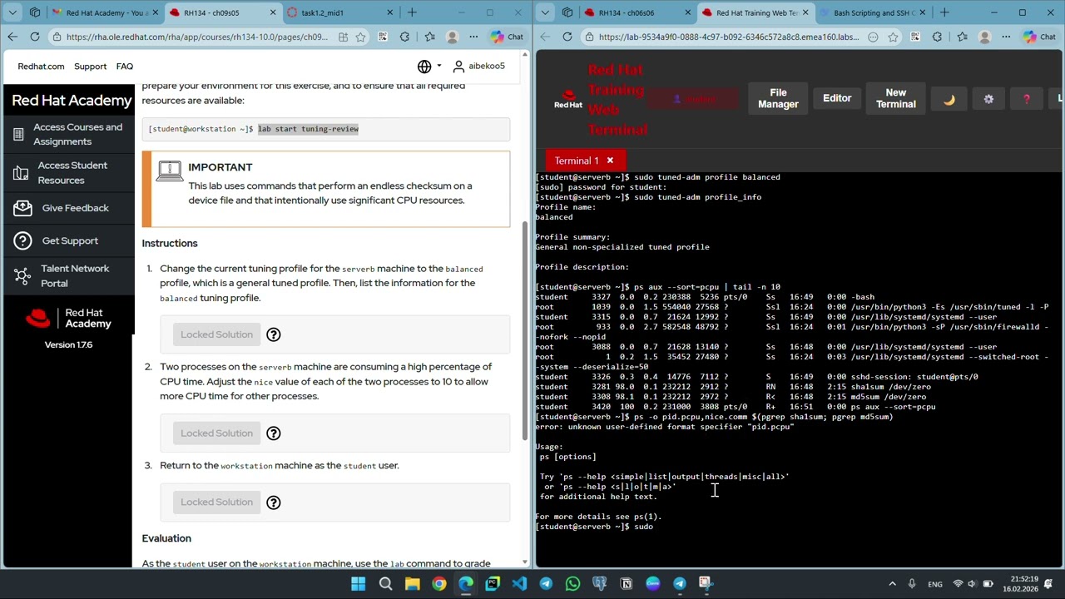This screenshot has width=1065, height=599.
Task: Switch to RH134 - ch06s06 tab, right browser
Action: [x=637, y=12]
